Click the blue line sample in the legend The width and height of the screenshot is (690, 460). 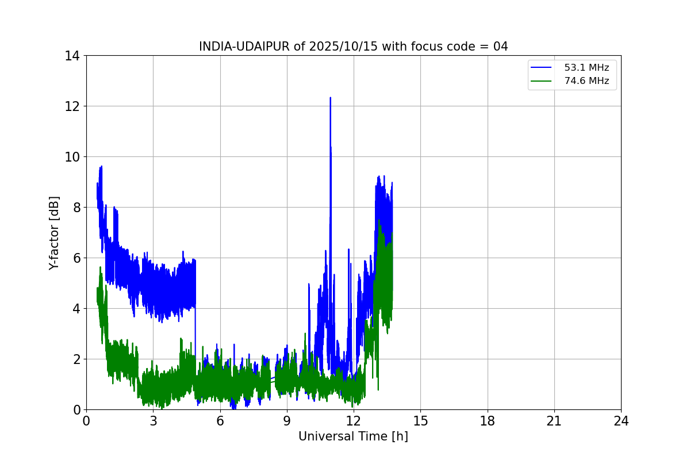click(542, 68)
